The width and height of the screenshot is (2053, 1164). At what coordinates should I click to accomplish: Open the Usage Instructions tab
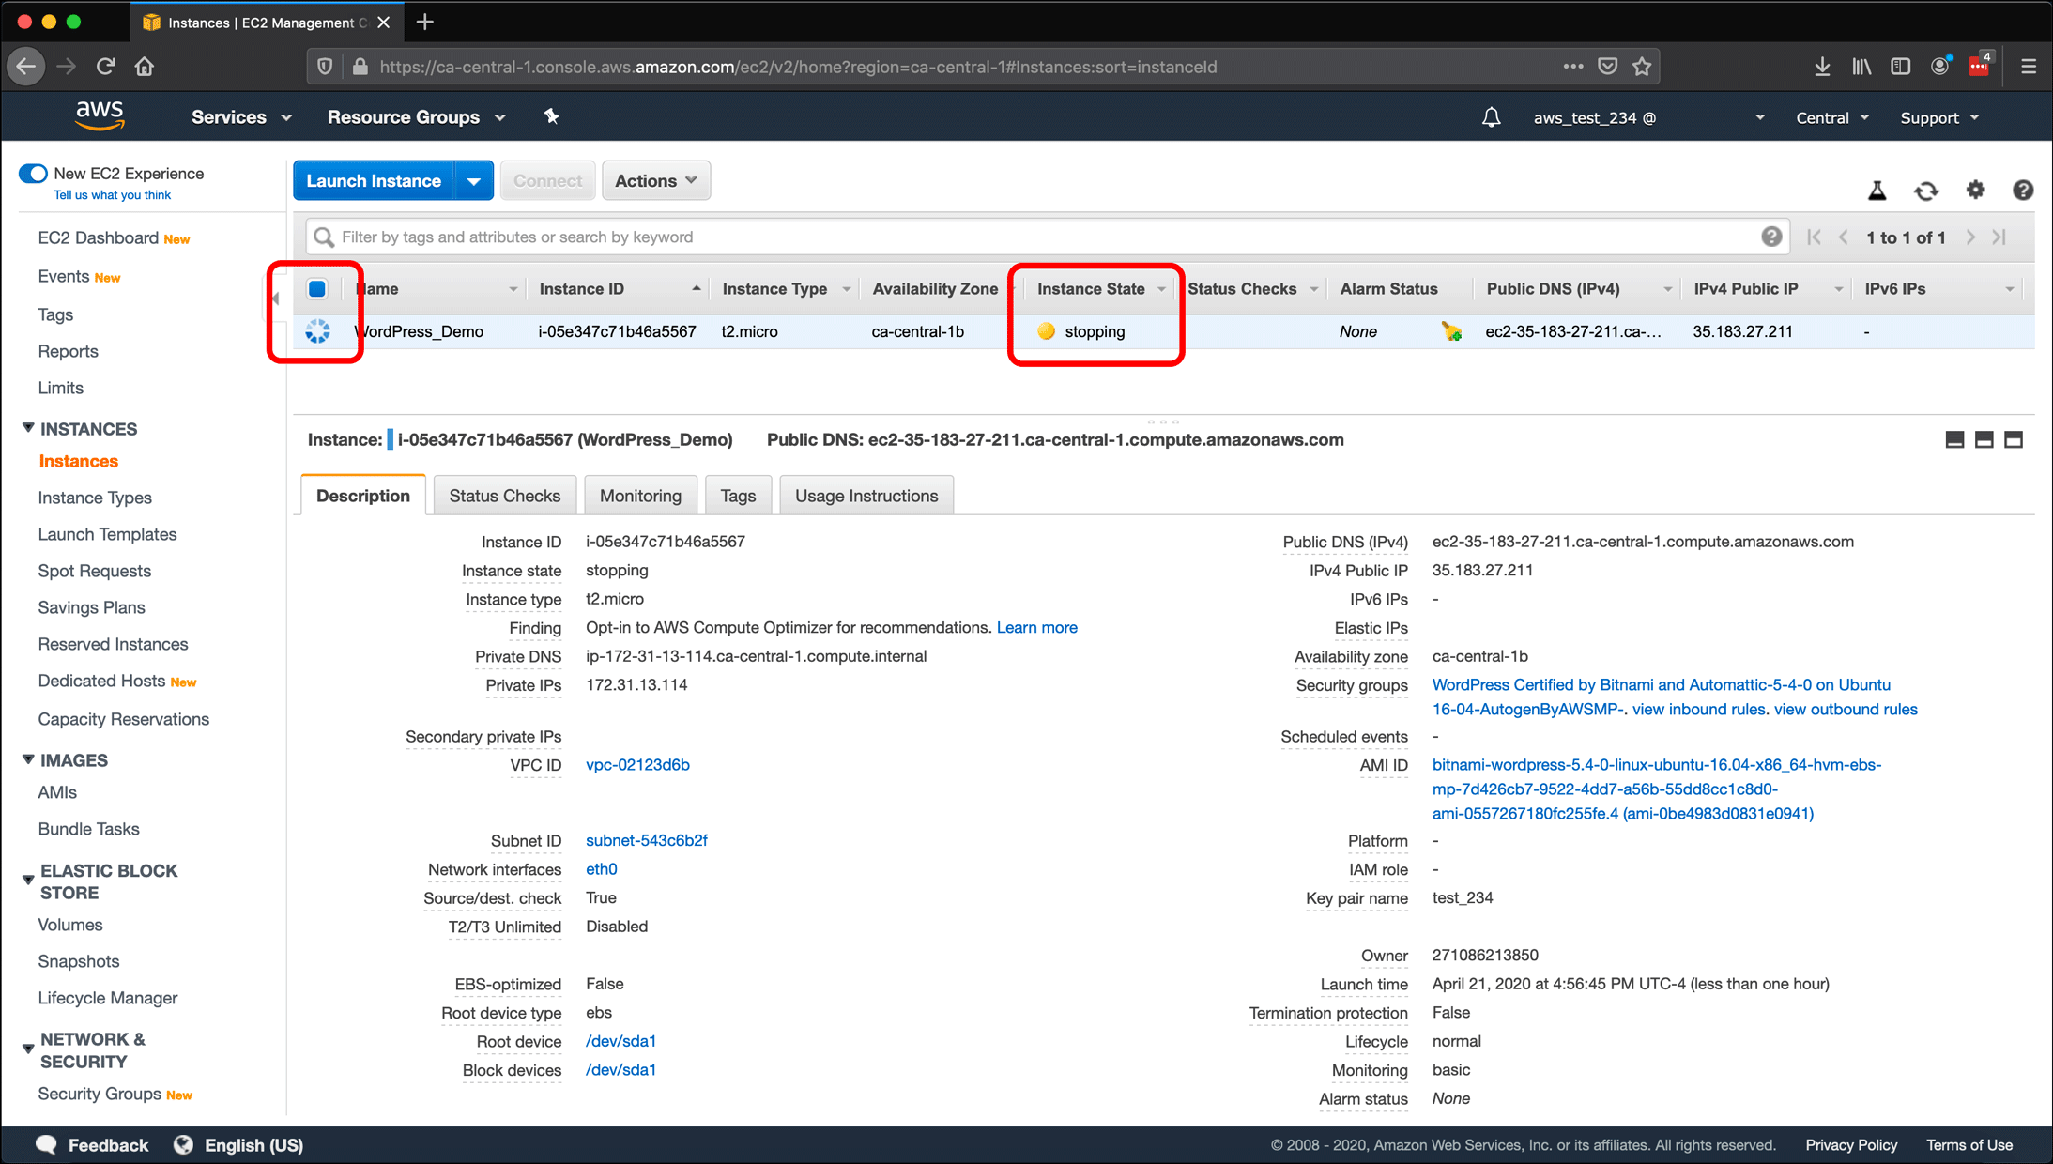(x=866, y=496)
